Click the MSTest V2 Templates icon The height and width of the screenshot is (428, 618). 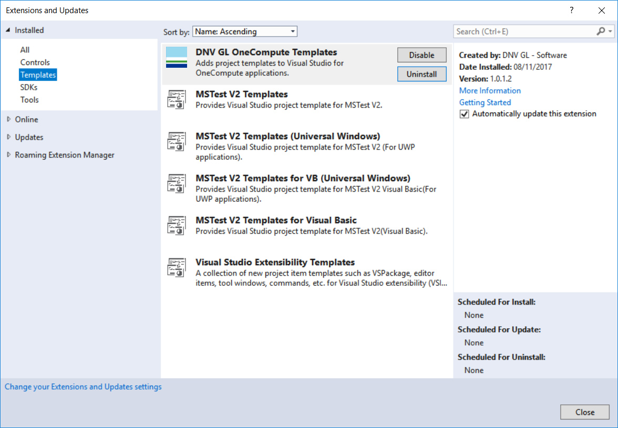tap(177, 99)
